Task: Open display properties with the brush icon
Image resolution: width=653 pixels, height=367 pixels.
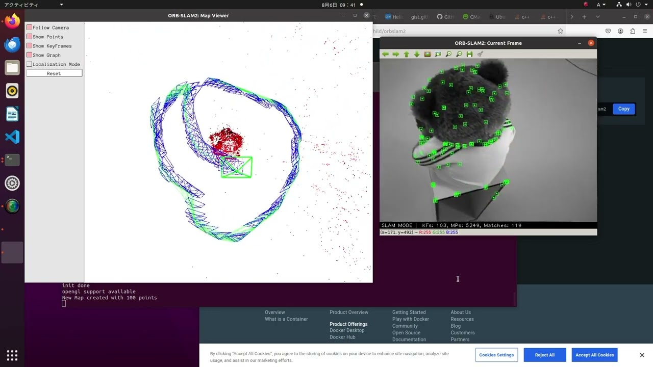Action: click(480, 54)
